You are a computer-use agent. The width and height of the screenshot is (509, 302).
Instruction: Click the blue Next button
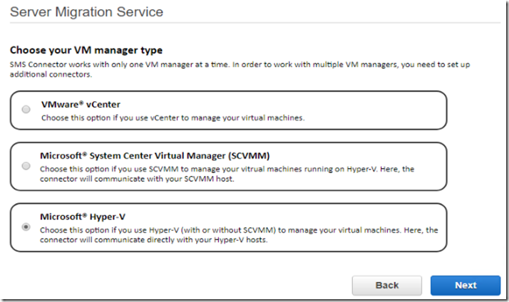pyautogui.click(x=466, y=286)
